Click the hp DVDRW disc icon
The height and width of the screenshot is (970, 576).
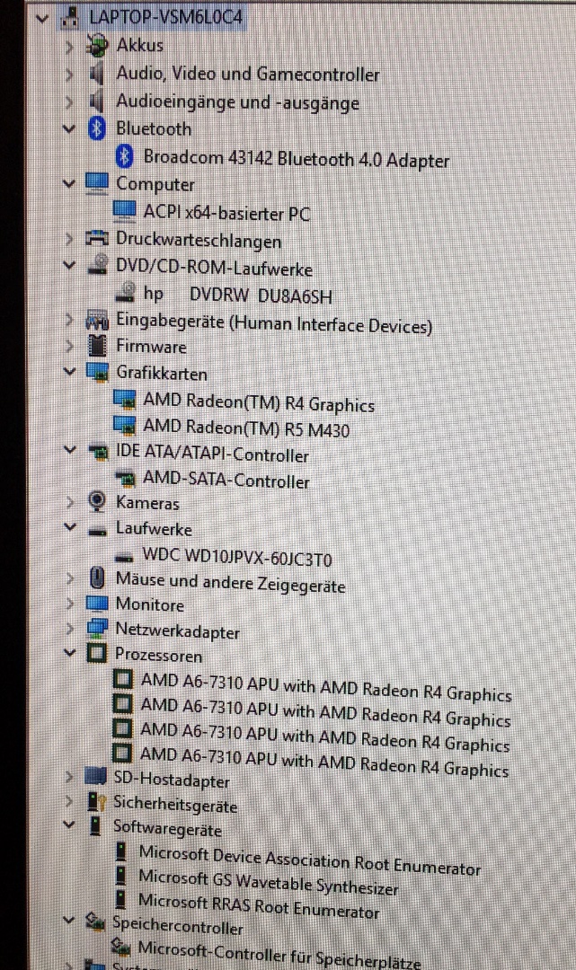[x=126, y=292]
